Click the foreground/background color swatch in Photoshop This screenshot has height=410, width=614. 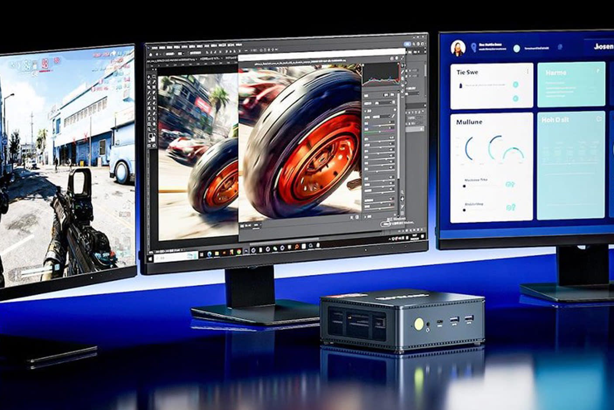pos(152,137)
